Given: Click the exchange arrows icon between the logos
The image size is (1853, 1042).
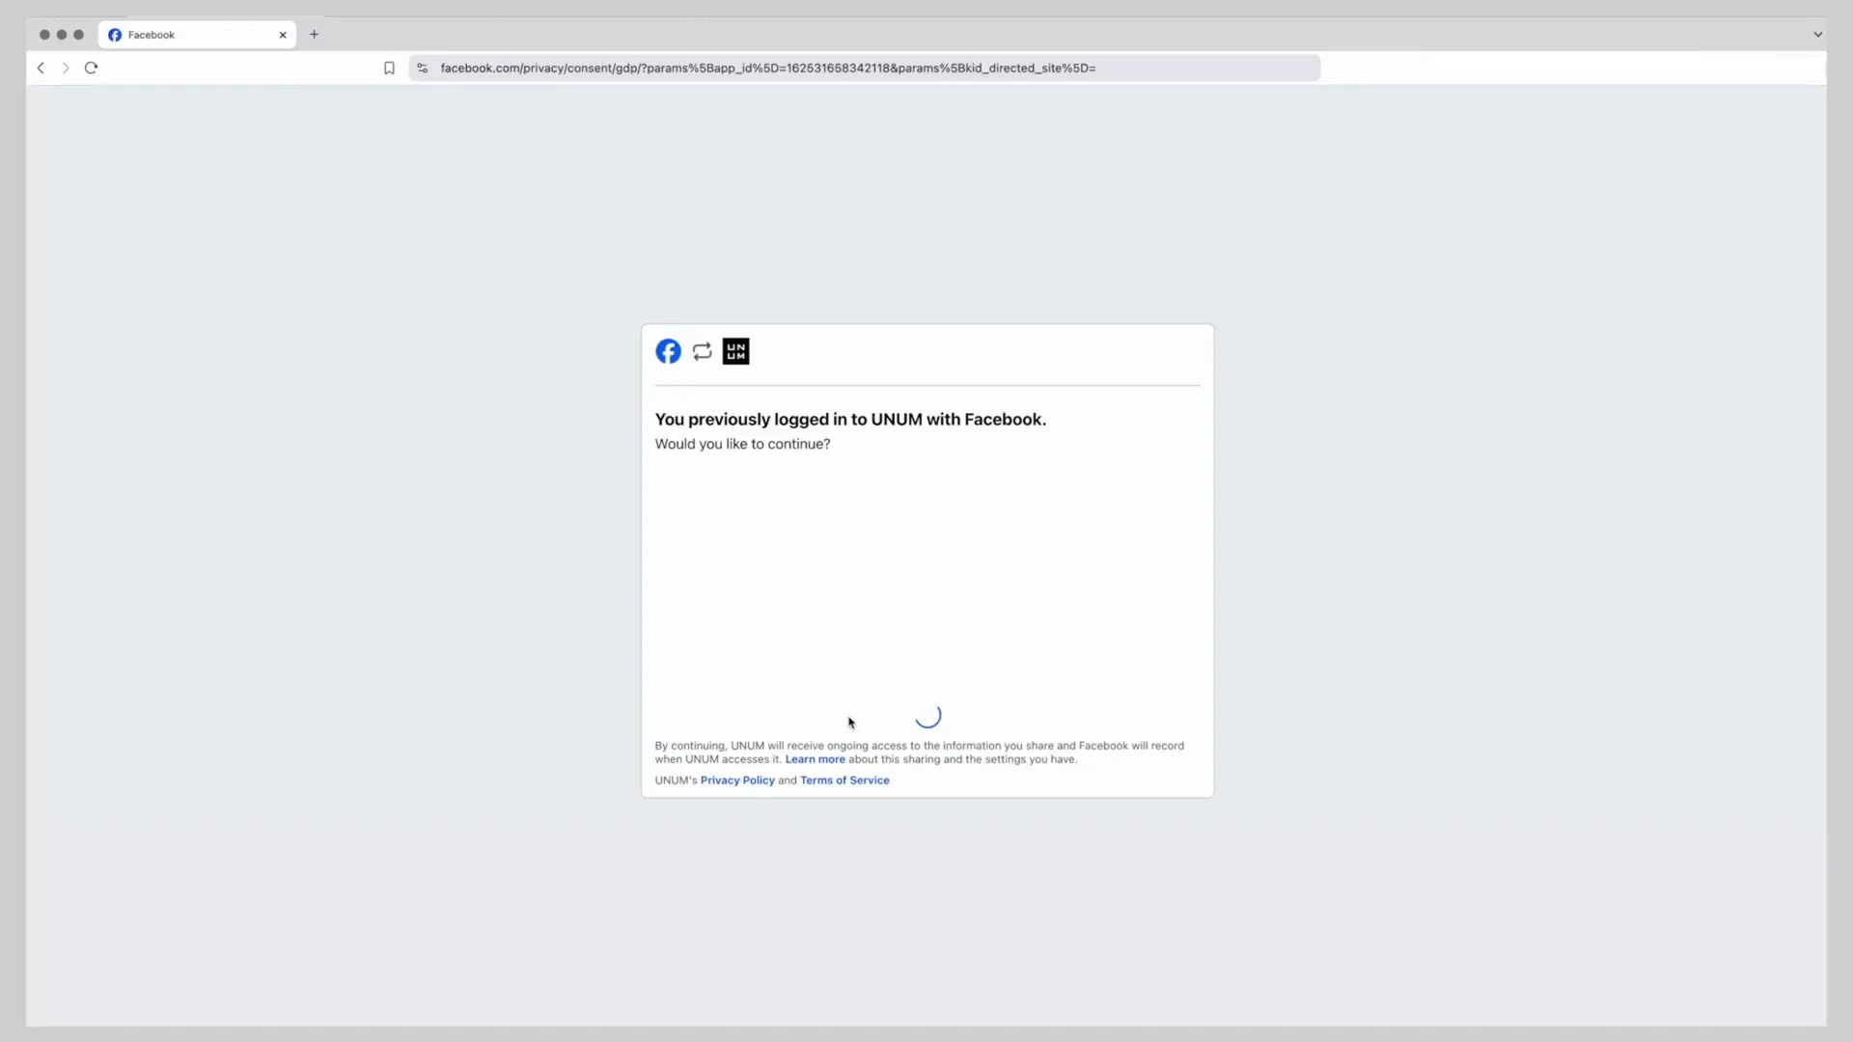Looking at the screenshot, I should pyautogui.click(x=702, y=351).
